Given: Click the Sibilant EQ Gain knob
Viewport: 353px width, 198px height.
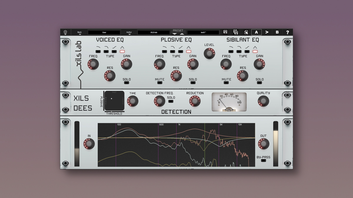Looking at the screenshot, I should tap(259, 64).
